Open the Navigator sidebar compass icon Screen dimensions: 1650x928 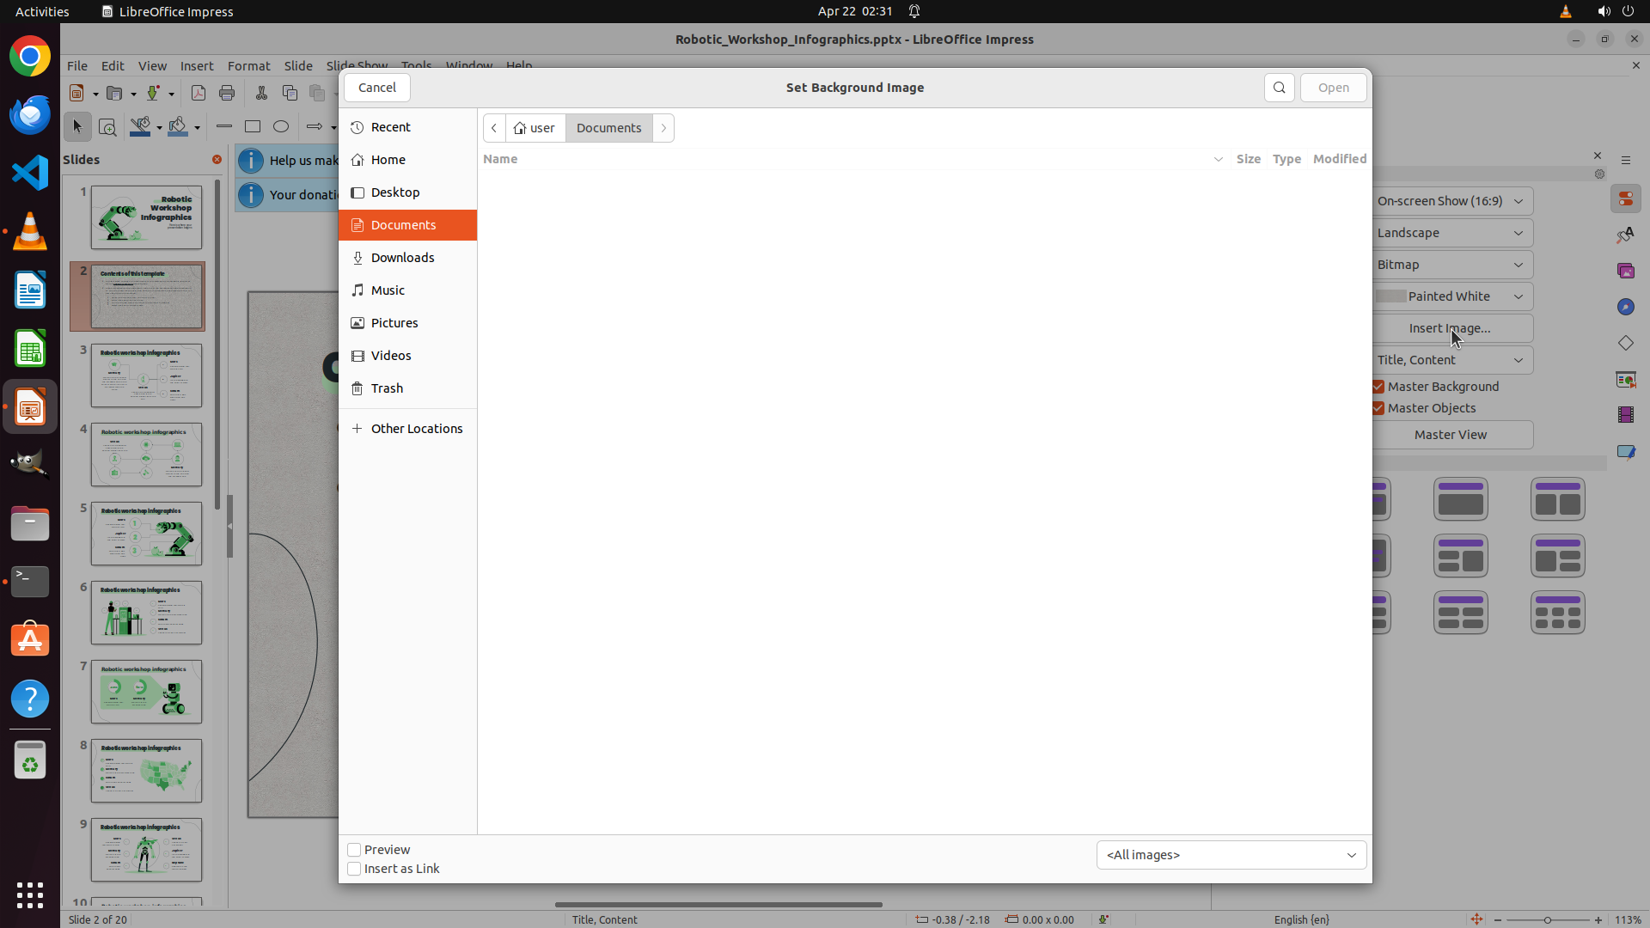[x=1625, y=307]
